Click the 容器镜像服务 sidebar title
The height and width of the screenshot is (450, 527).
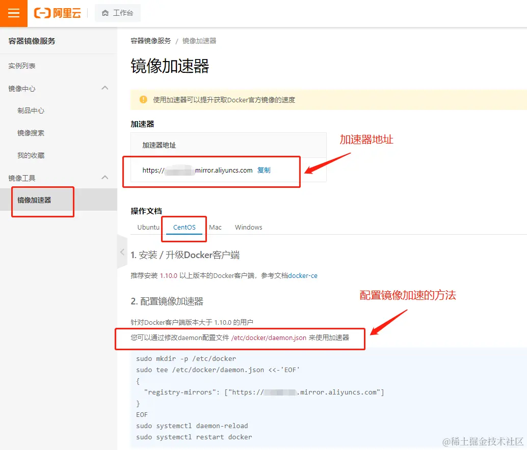[x=32, y=41]
